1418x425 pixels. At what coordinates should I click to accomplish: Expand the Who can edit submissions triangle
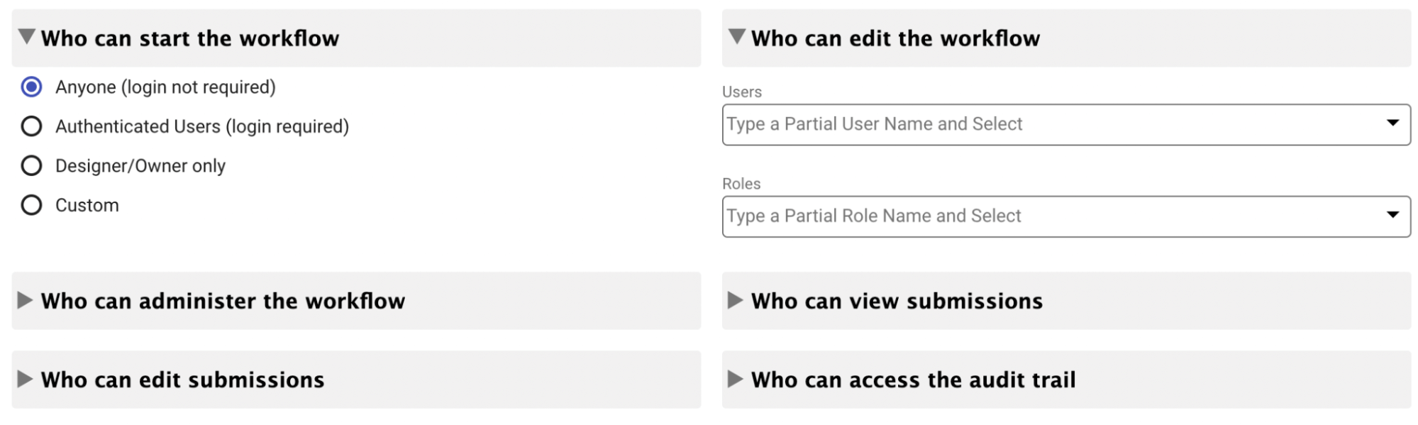[x=25, y=379]
